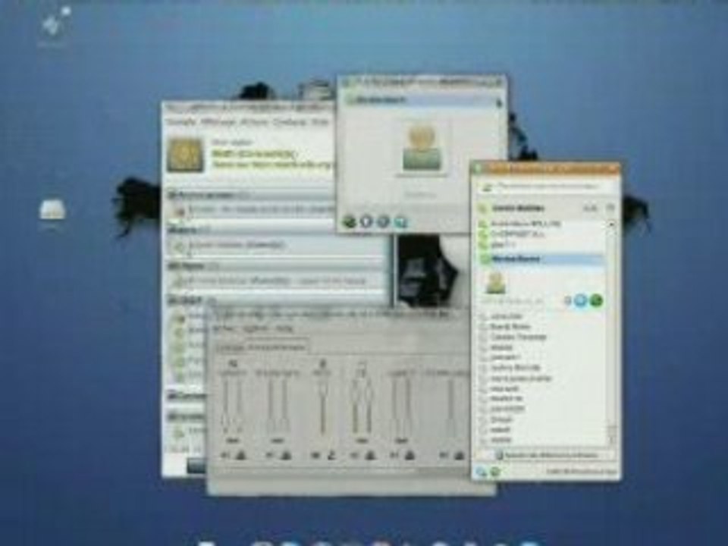Collapse the first section header in the back-left window

click(251, 196)
